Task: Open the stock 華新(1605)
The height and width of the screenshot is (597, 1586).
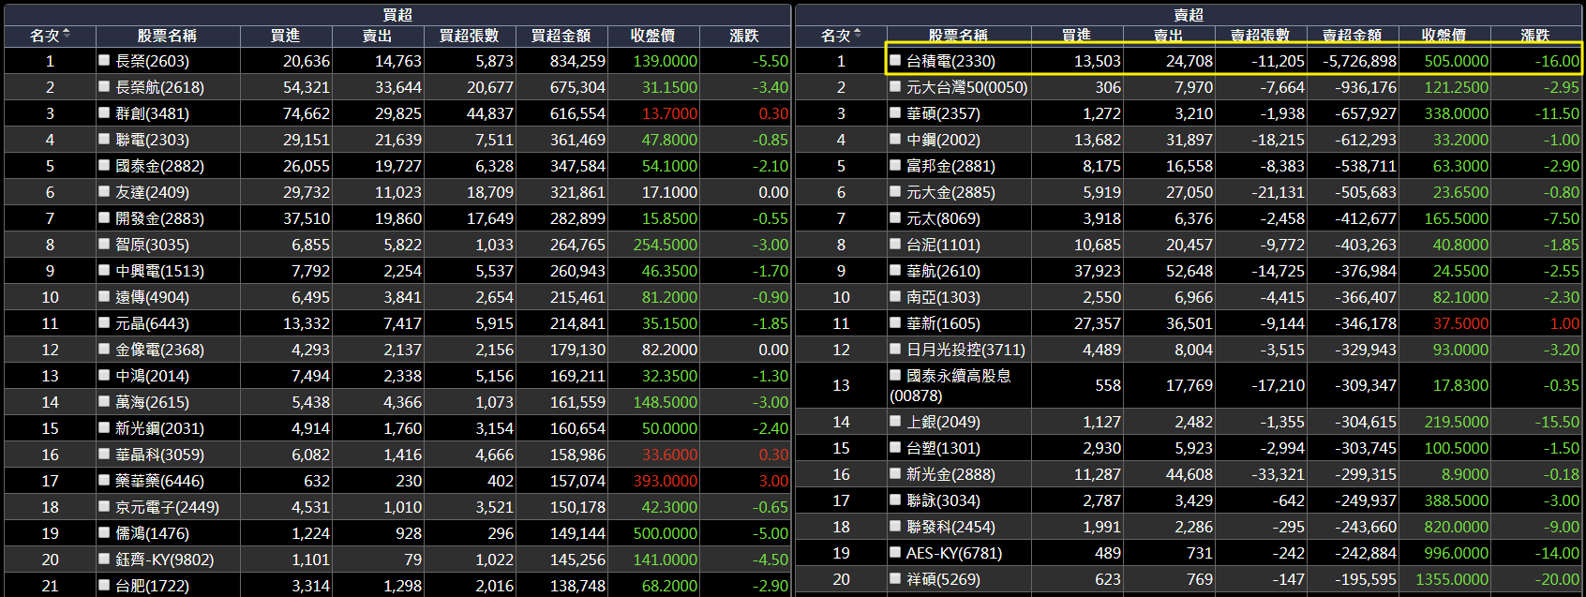Action: (943, 323)
